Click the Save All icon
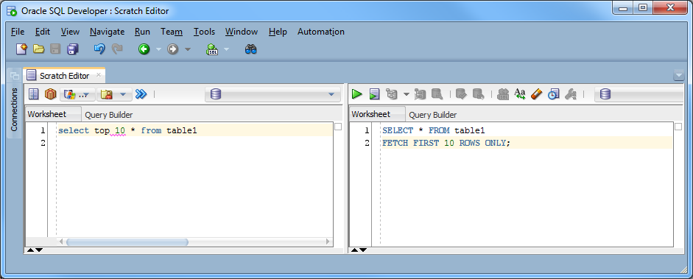The width and height of the screenshot is (693, 279). coord(72,49)
